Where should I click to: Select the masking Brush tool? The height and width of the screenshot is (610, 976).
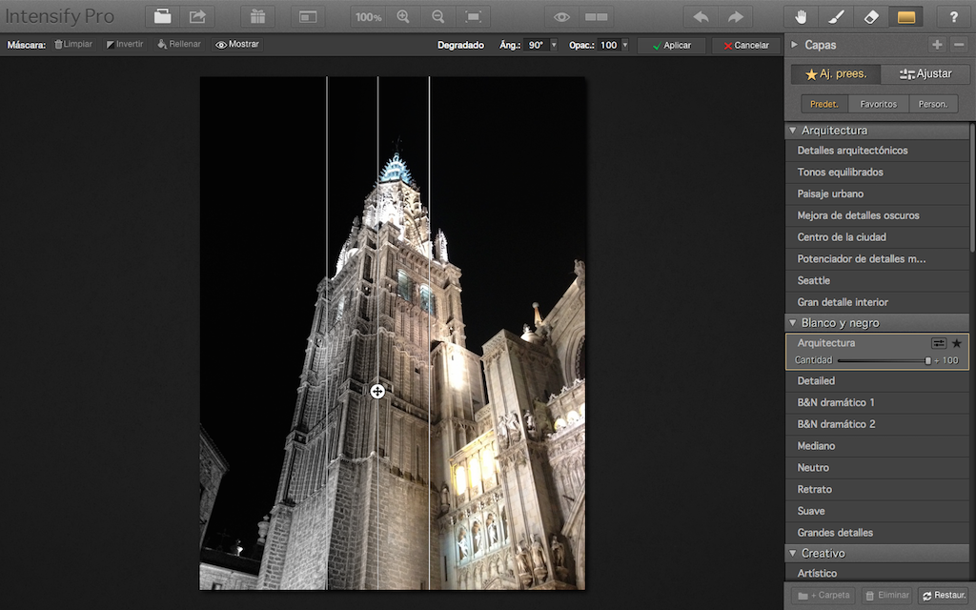pos(836,17)
